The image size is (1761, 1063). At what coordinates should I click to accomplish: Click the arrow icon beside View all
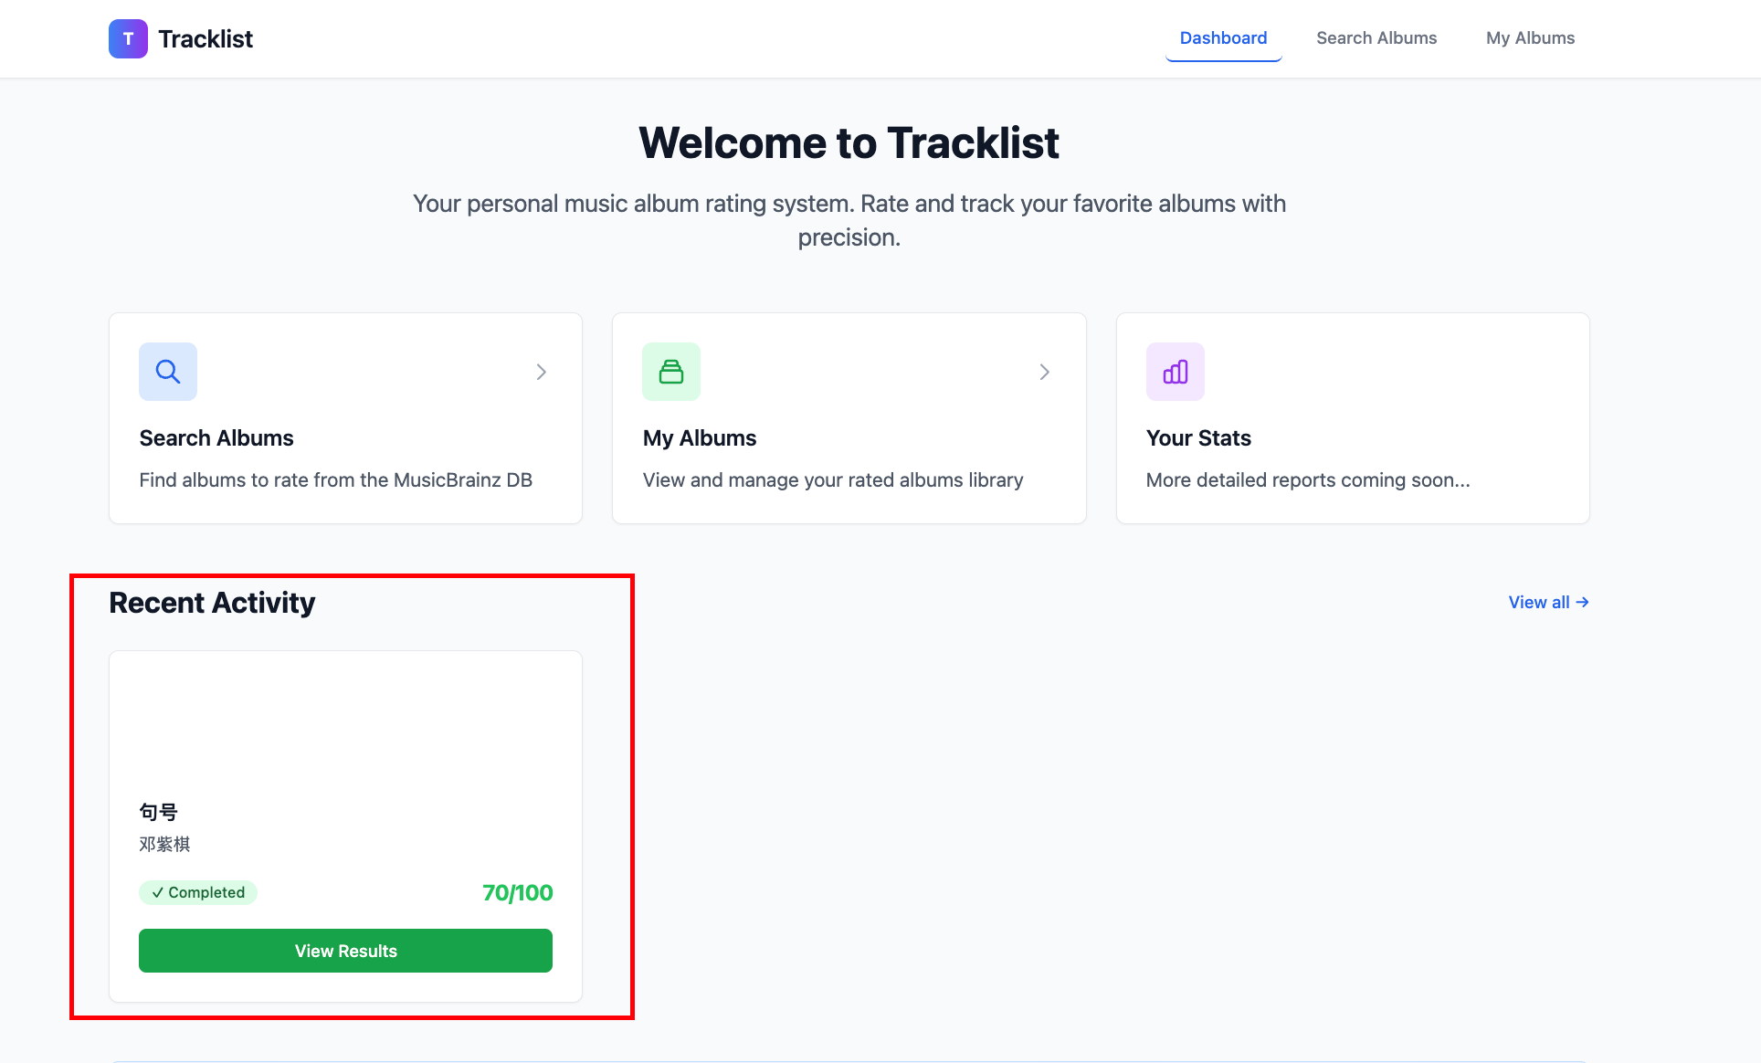pyautogui.click(x=1583, y=602)
